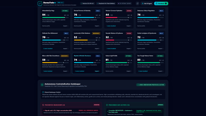Click the sync refresh icon button
The height and width of the screenshot is (116, 206).
click(x=138, y=3)
